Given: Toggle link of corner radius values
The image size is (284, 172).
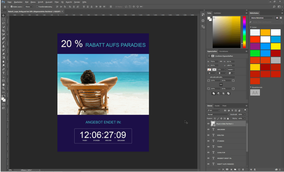Looking at the screenshot, I should point(221,85).
